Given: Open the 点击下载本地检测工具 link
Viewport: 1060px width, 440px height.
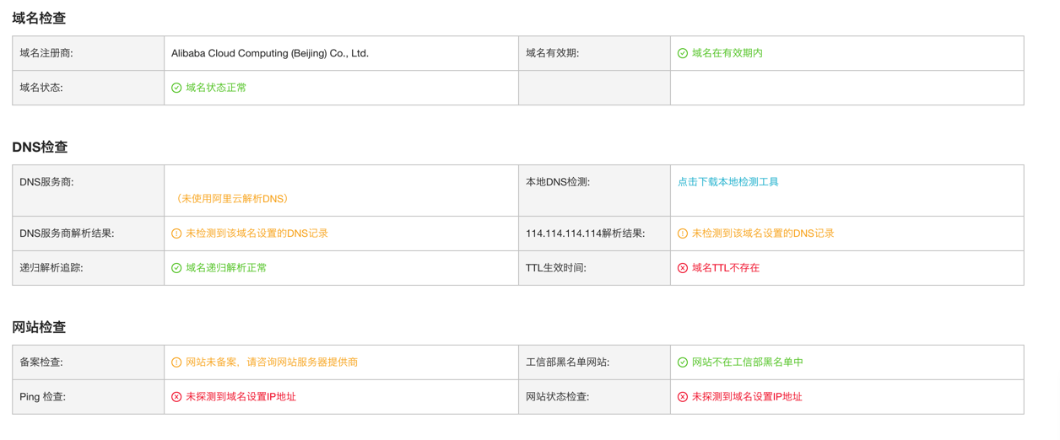Looking at the screenshot, I should click(x=727, y=182).
